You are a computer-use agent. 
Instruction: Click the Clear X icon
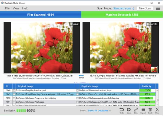click(157, 110)
